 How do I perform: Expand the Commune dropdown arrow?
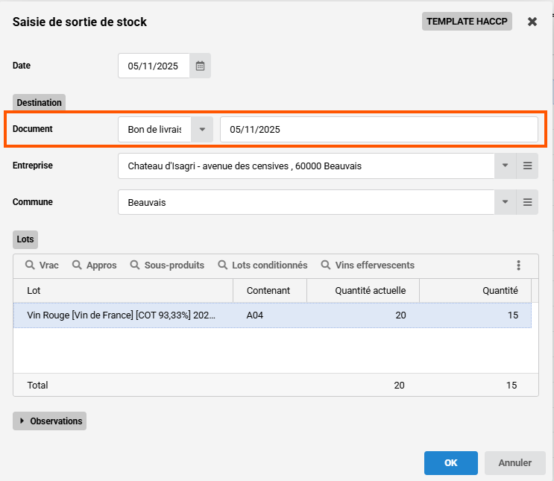pos(505,202)
